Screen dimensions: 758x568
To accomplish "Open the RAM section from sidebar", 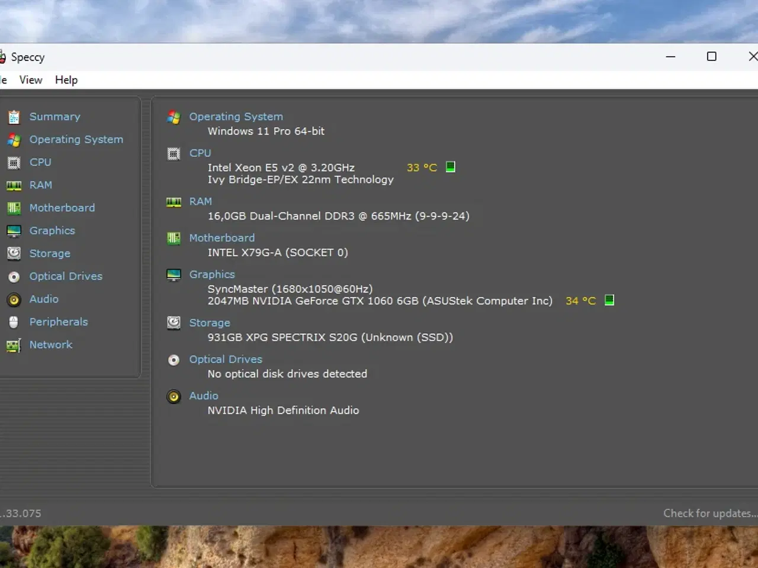I will pyautogui.click(x=41, y=185).
